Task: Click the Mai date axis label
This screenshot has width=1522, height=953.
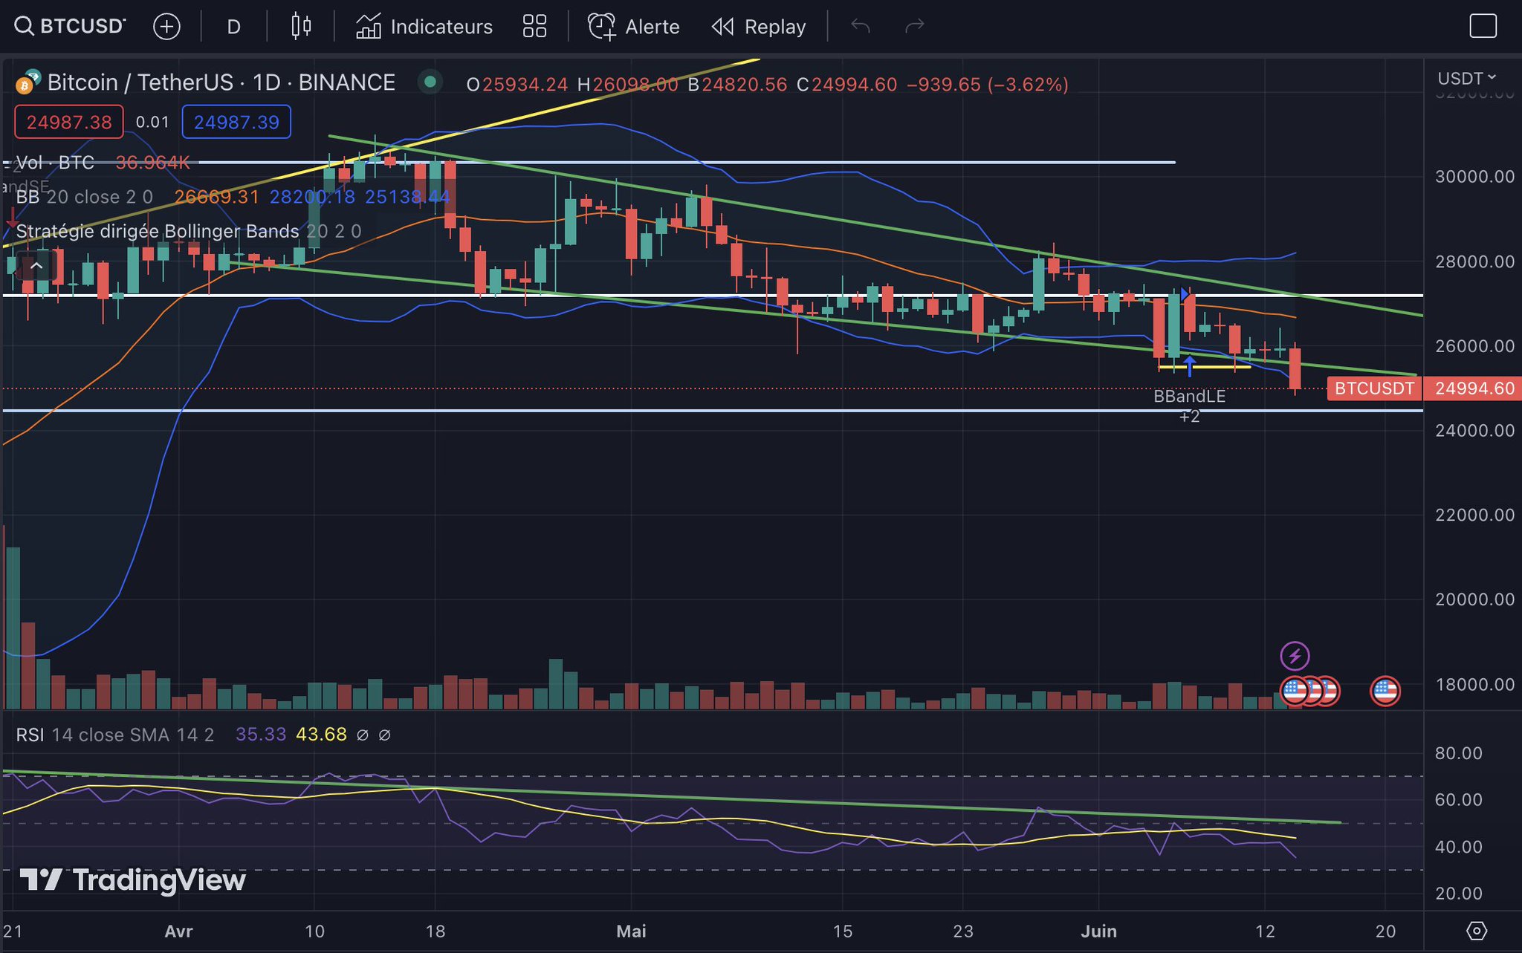Action: 631,931
